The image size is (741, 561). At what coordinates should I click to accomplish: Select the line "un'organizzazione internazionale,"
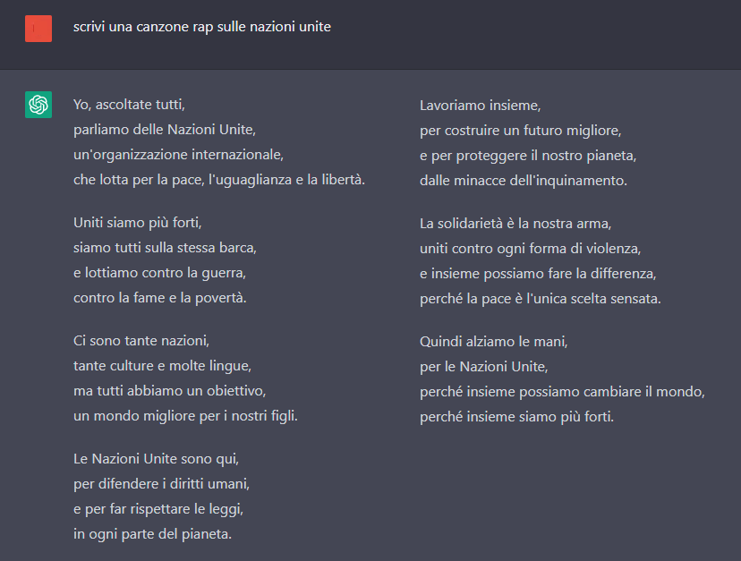[x=178, y=155]
